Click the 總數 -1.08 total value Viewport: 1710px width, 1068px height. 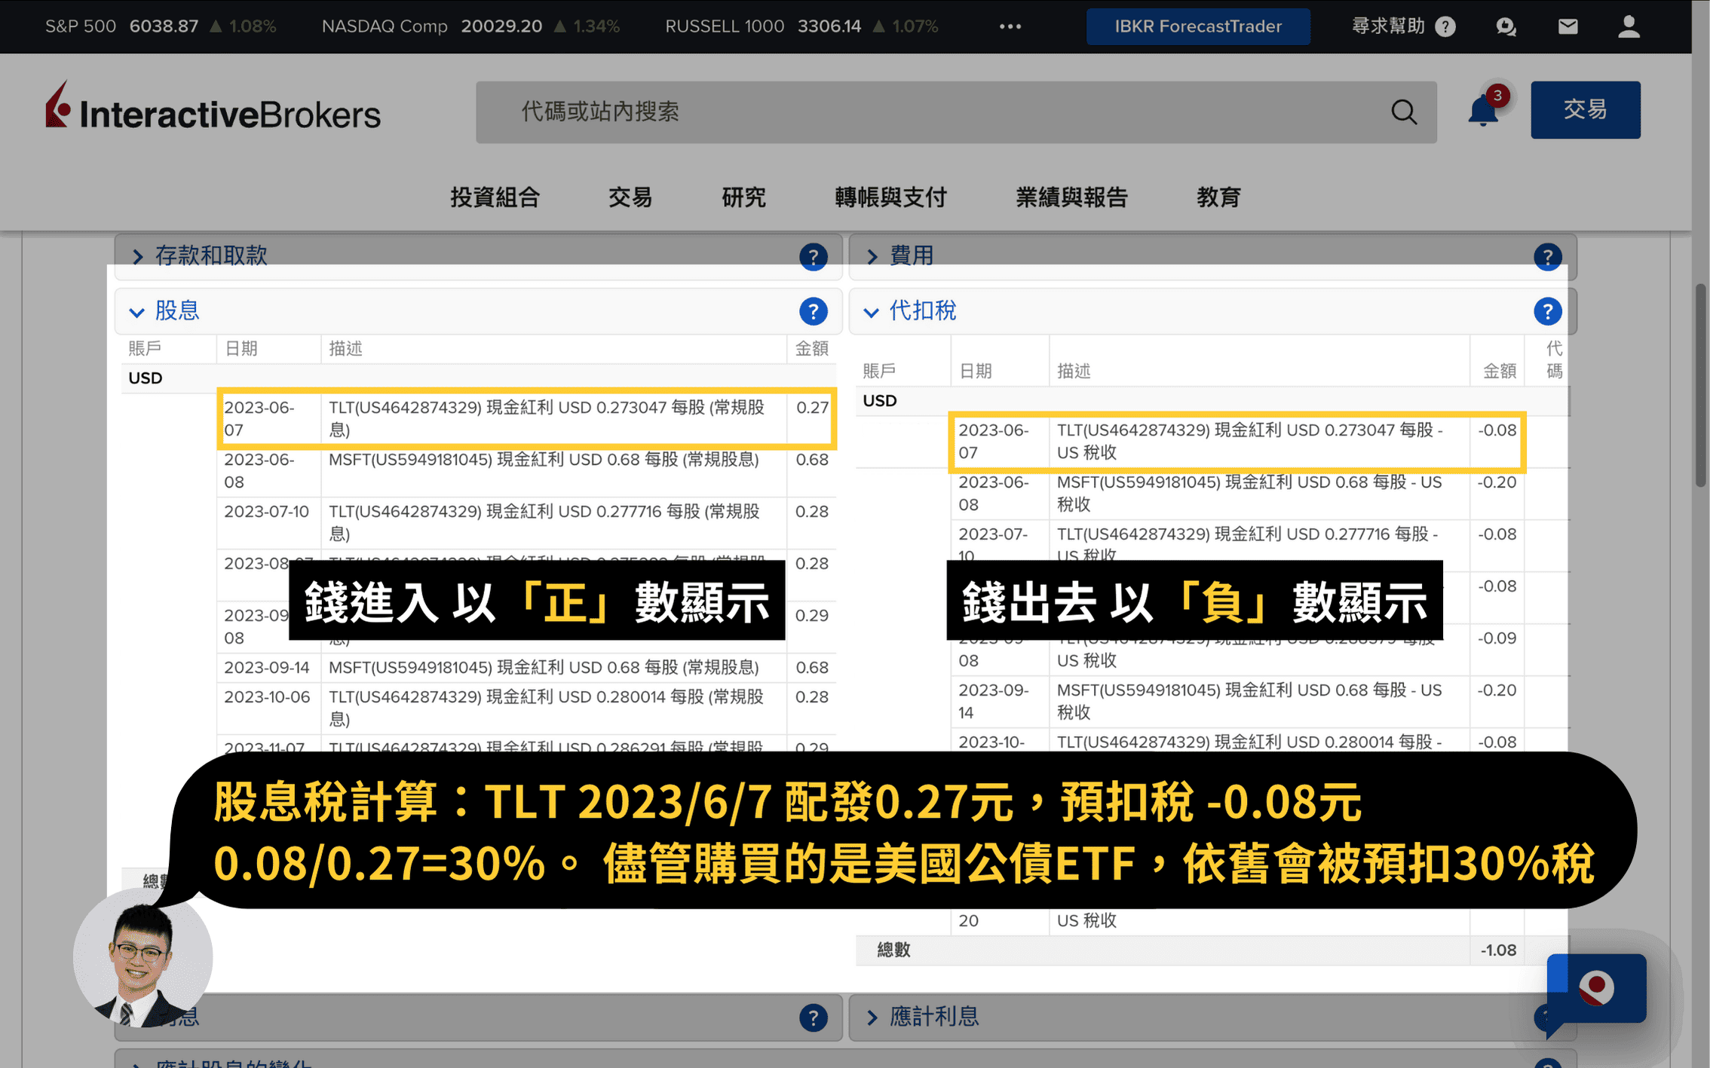1497,950
